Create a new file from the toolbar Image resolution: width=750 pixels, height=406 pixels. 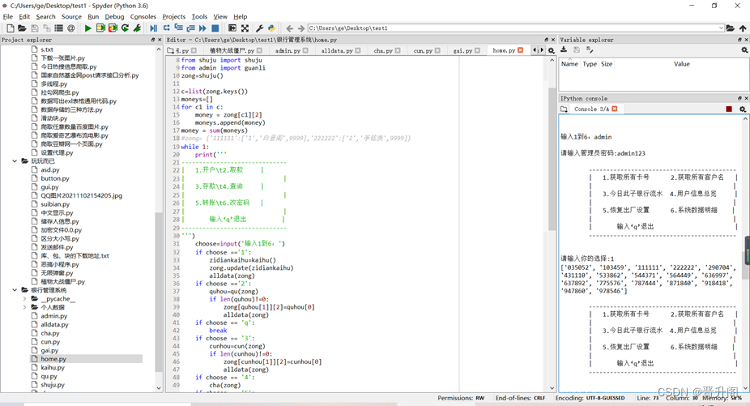point(10,28)
